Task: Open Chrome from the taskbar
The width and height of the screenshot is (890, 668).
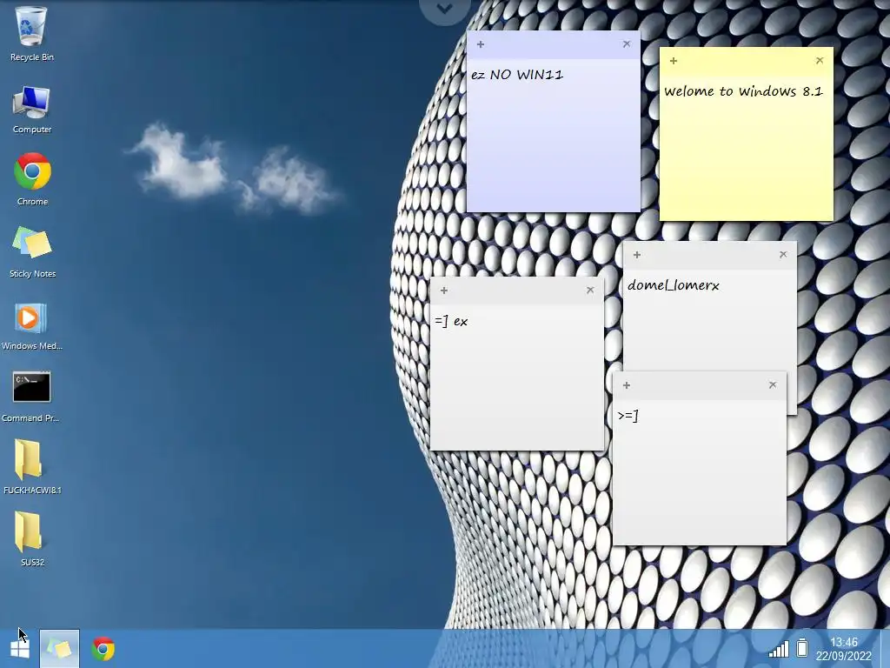Action: pyautogui.click(x=103, y=649)
